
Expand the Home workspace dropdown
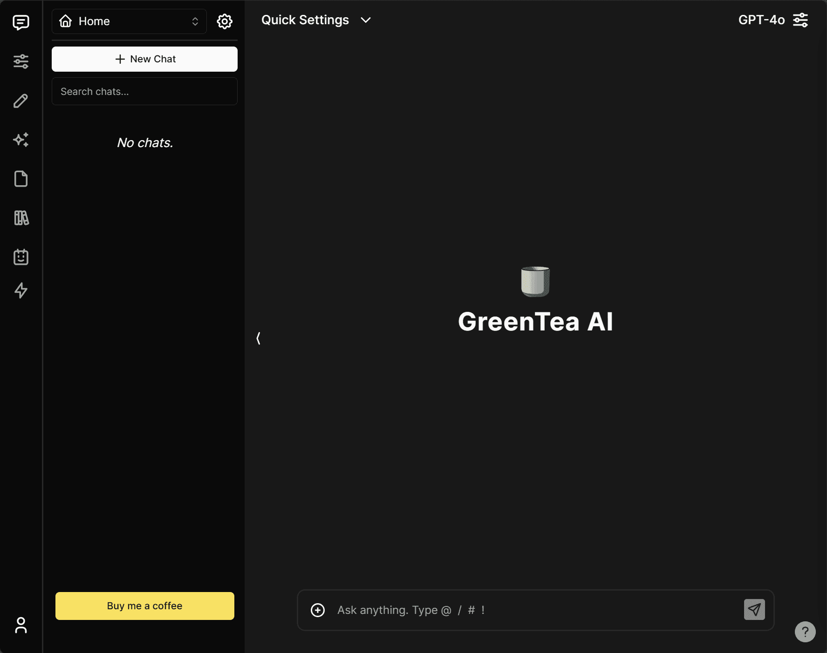coord(129,21)
